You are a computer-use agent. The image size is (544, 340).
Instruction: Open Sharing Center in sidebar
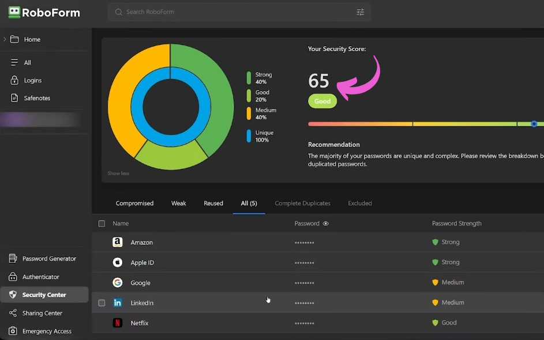(42, 313)
